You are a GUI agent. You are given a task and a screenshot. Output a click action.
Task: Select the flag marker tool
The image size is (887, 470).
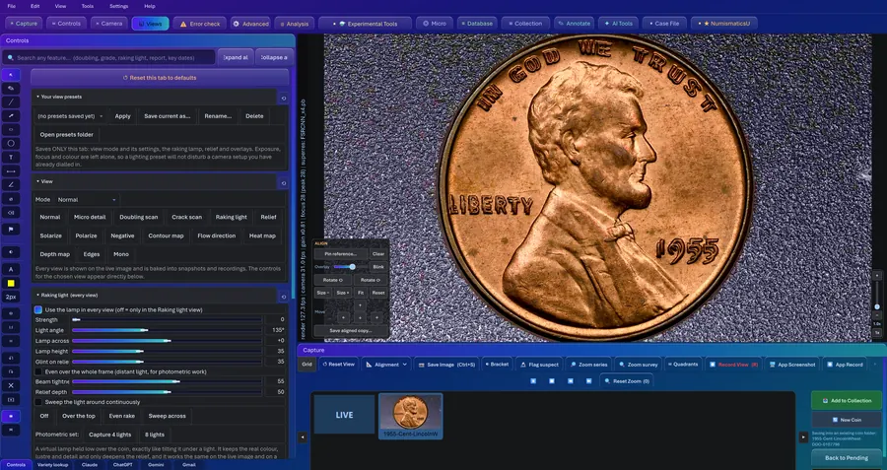[x=11, y=229]
